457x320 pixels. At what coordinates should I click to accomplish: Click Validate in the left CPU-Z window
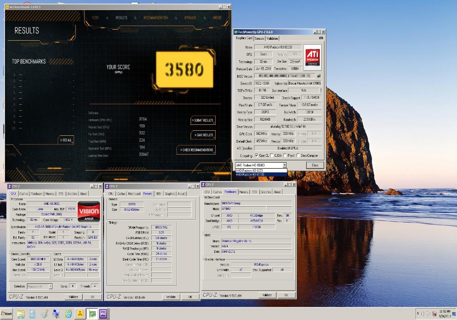coord(73,297)
